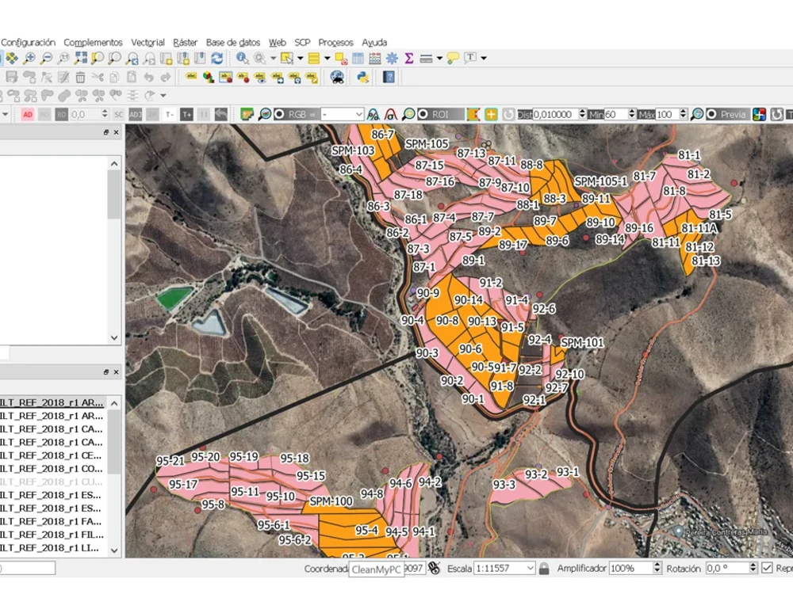The width and height of the screenshot is (793, 594).
Task: Click the SCP ADJ button
Action: click(136, 115)
